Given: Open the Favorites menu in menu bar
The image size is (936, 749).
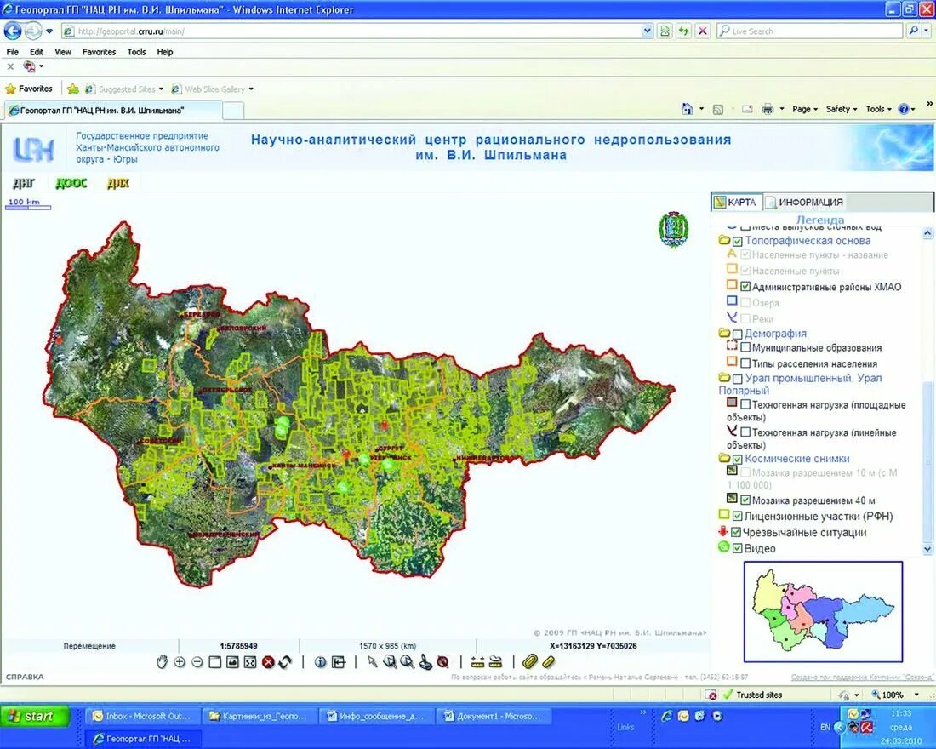Looking at the screenshot, I should 99,52.
